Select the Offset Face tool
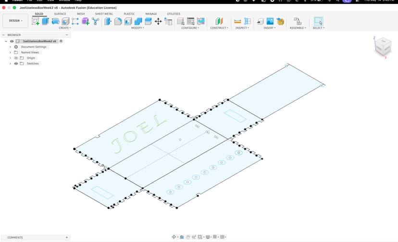This screenshot has height=242, width=398. click(x=148, y=21)
